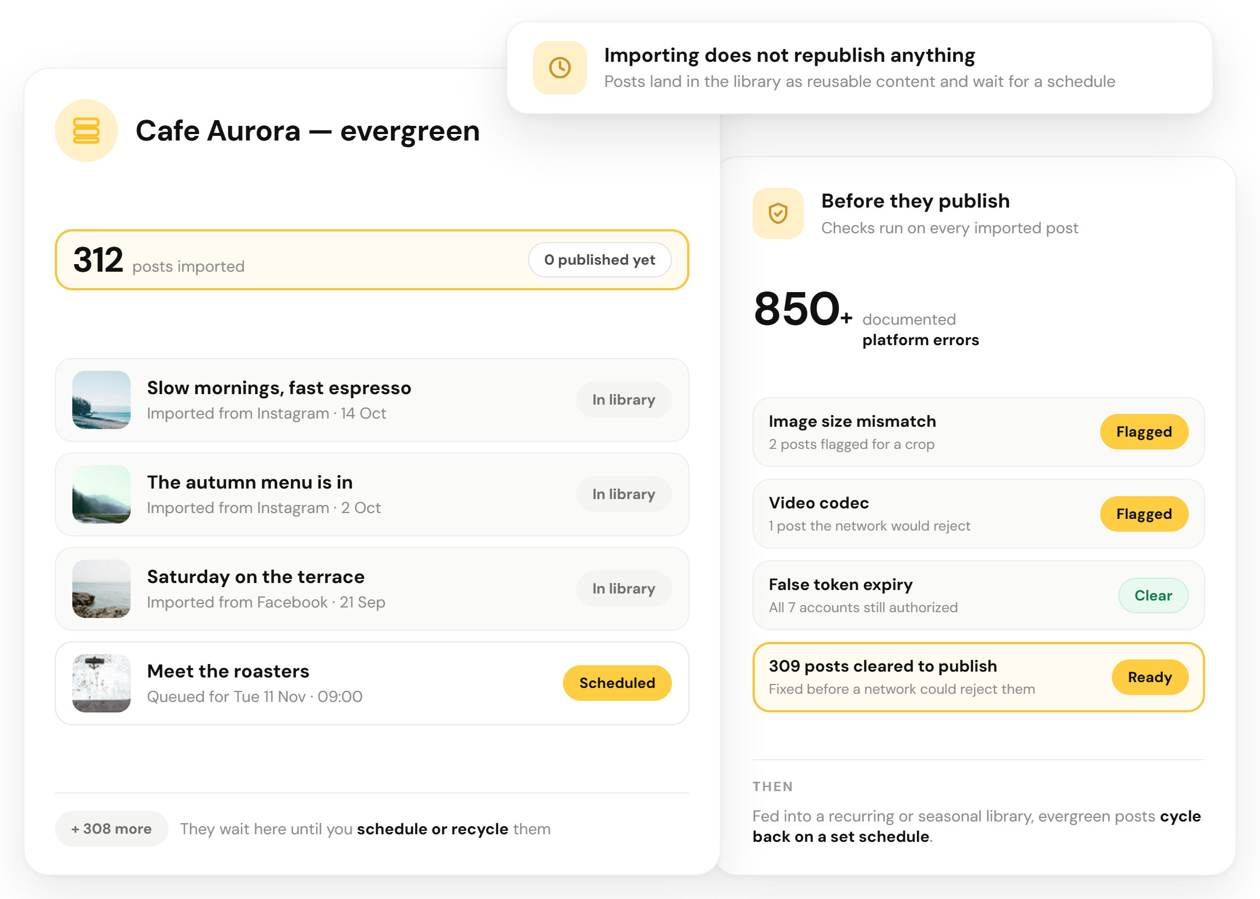Click 'Imported from Instagram · 14 Oct' text
The height and width of the screenshot is (899, 1260).
pos(267,413)
